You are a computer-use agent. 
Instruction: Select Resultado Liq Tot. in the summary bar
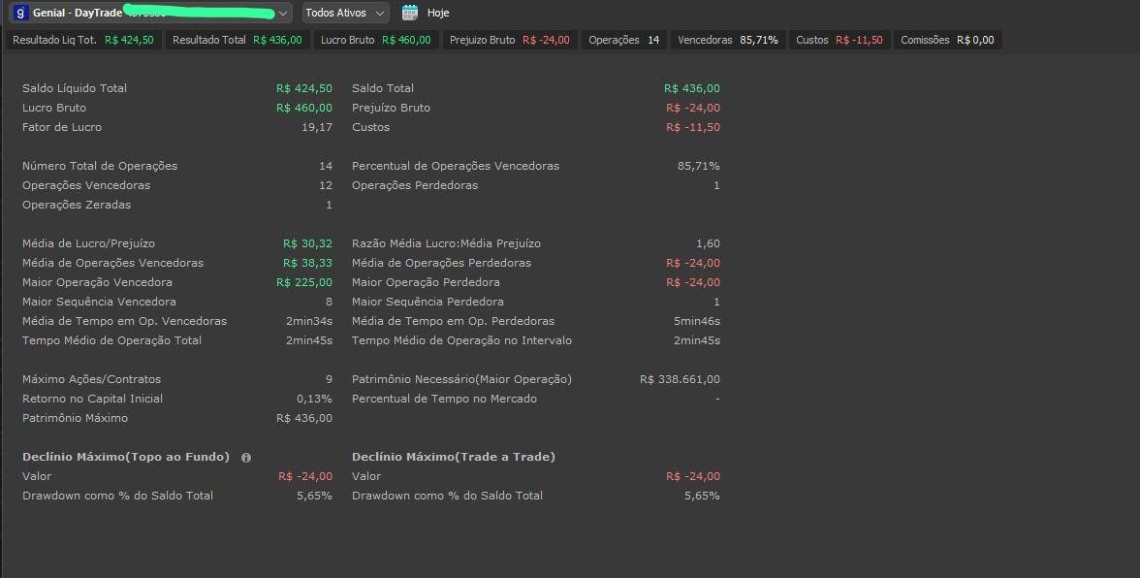(x=83, y=40)
